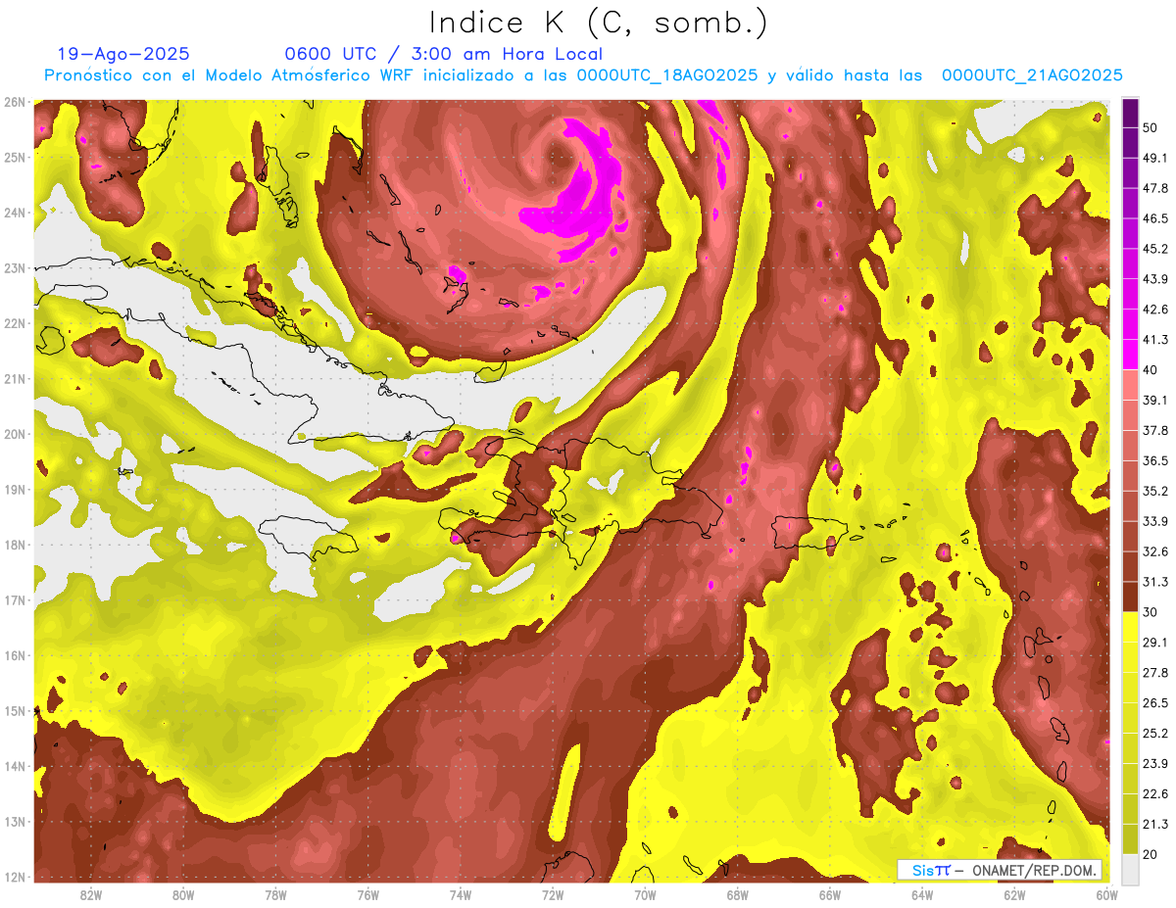Click the 24N latitude label
Viewport: 1176px width, 908px height.
(x=16, y=213)
